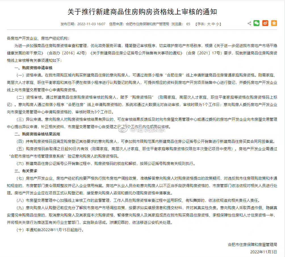Click paragraph (七) 房地产开发企业
Screen dimensions: 285x257
coord(142,186)
